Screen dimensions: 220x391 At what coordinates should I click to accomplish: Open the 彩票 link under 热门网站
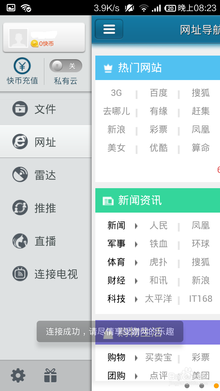click(159, 130)
